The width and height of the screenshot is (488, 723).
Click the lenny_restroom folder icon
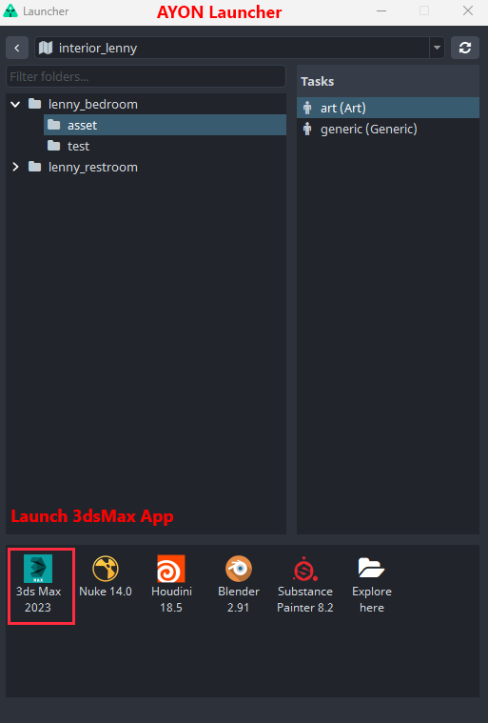click(34, 166)
